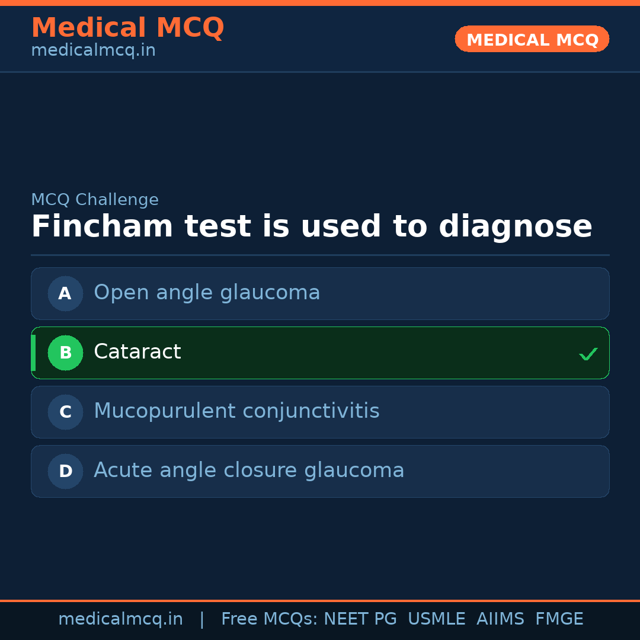Open the medicalmcq.in link in the footer
The image size is (640, 640).
pos(120,619)
